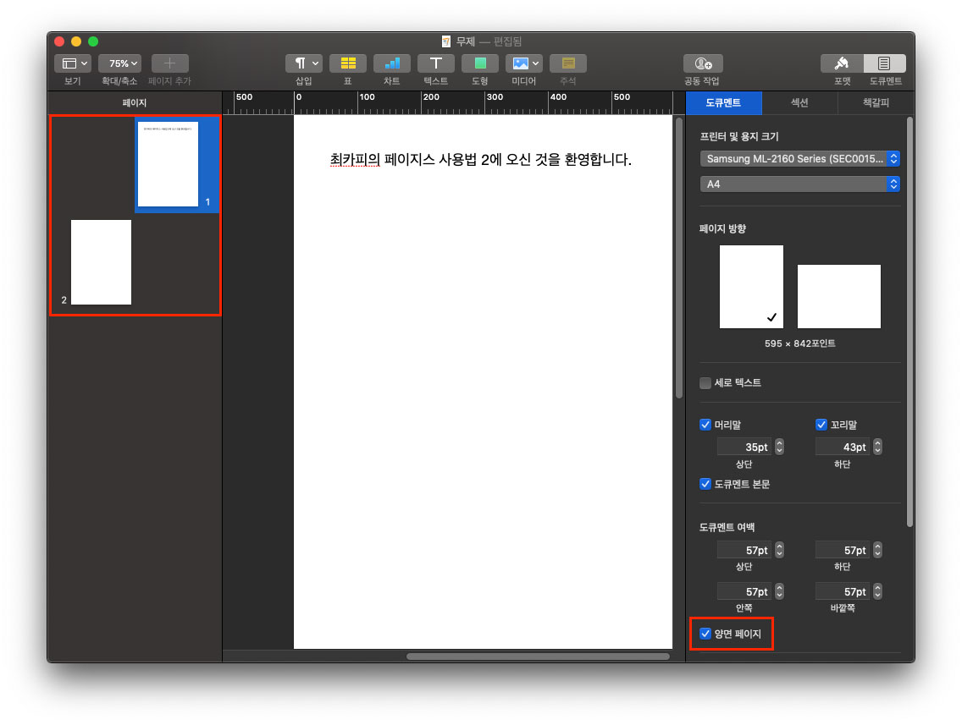The image size is (962, 725).
Task: Add a text box with 텍스트 icon
Action: 435,63
